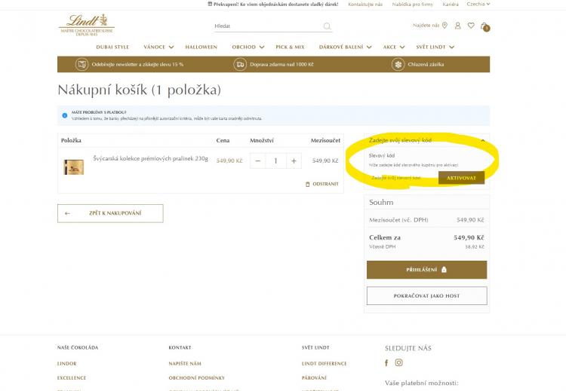Click the free delivery truck icon

(240, 65)
